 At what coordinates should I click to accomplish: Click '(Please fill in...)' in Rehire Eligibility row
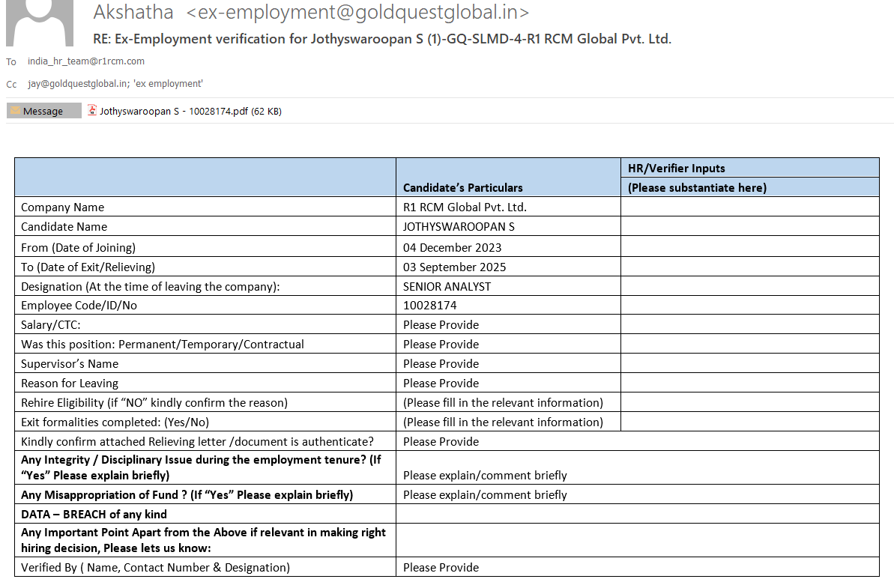(x=503, y=402)
